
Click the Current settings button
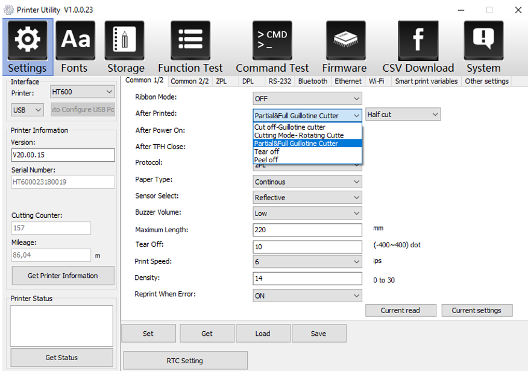click(x=477, y=310)
